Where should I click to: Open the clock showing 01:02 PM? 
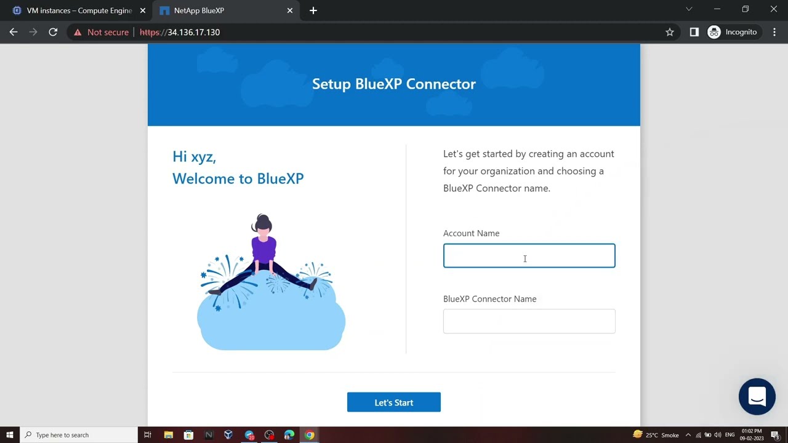[752, 435]
